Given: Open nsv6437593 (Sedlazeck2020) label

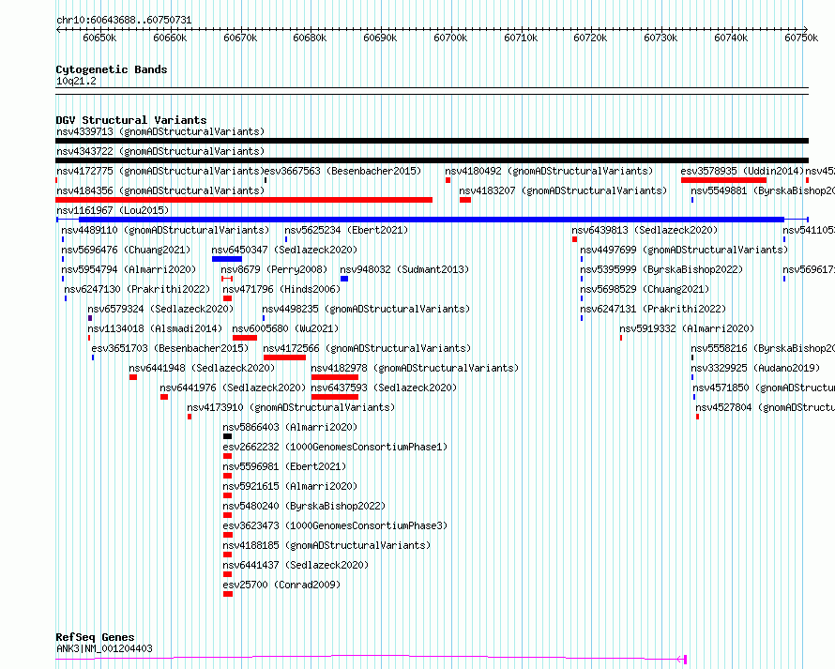Looking at the screenshot, I should [x=384, y=388].
